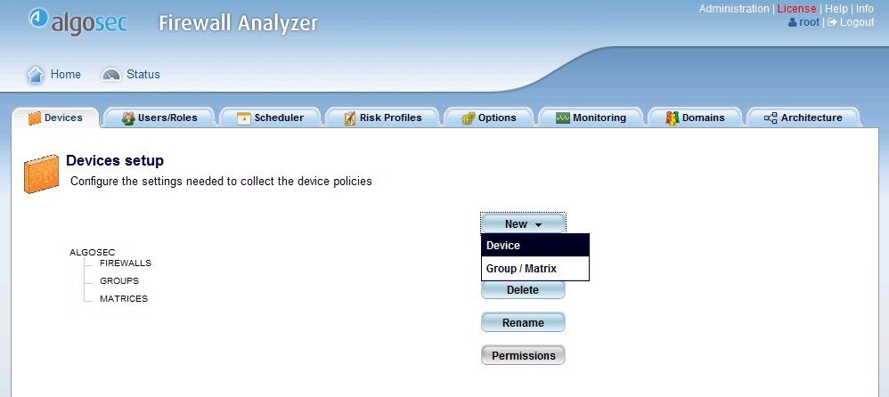Image resolution: width=889 pixels, height=397 pixels.
Task: Click the orange firewall Devices setup icon
Action: [x=41, y=174]
